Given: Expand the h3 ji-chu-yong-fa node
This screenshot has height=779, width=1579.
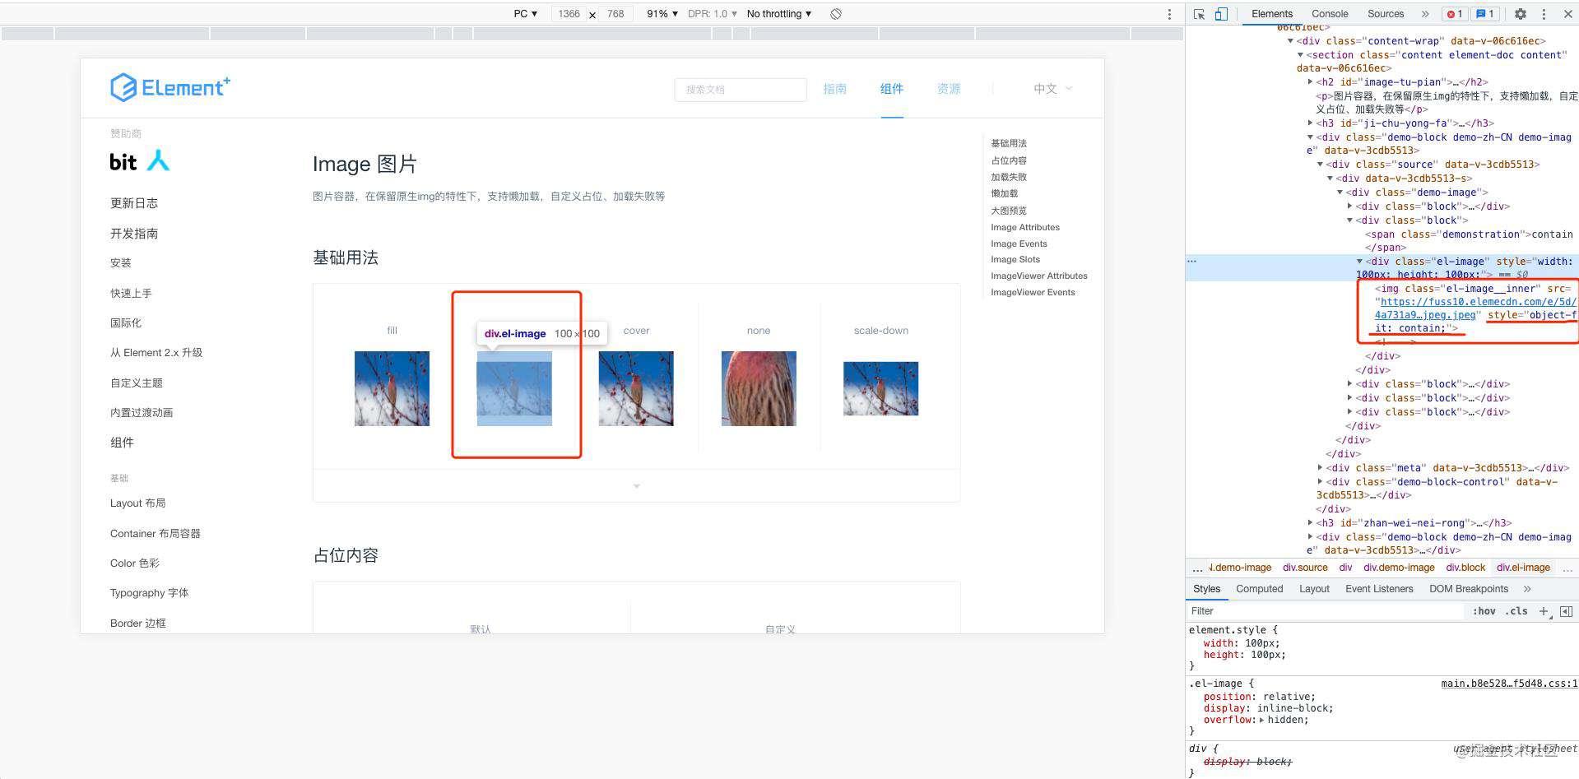Looking at the screenshot, I should (x=1311, y=123).
